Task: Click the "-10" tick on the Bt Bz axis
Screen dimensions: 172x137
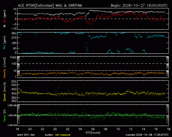Action: pos(14,29)
